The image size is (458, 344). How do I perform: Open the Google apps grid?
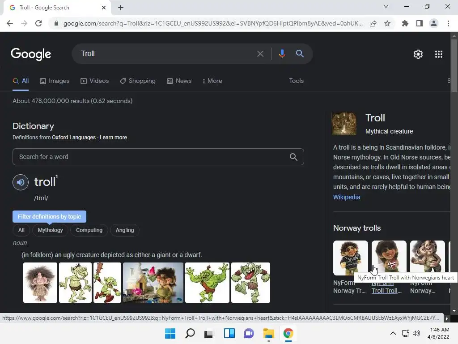click(x=439, y=54)
